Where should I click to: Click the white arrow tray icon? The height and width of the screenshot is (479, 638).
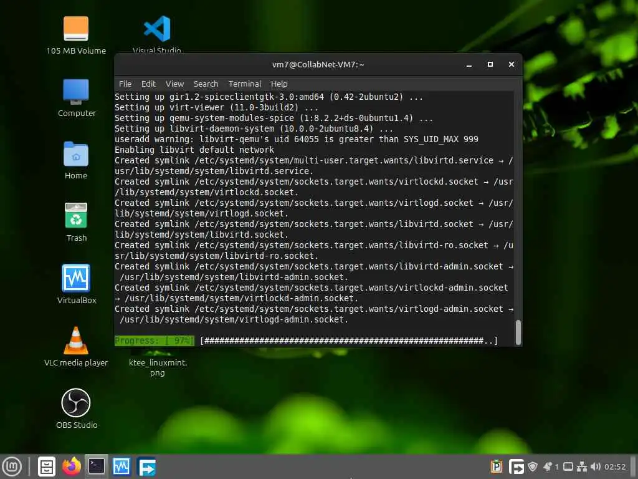click(x=517, y=467)
